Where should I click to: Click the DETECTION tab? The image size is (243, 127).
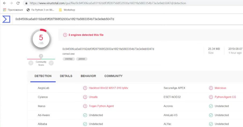43,76
